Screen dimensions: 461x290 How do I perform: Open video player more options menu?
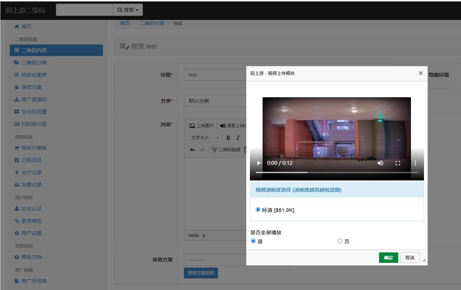pyautogui.click(x=415, y=163)
